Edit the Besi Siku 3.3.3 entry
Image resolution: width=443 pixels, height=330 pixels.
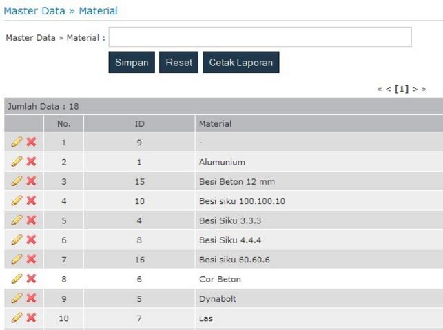[x=17, y=220]
